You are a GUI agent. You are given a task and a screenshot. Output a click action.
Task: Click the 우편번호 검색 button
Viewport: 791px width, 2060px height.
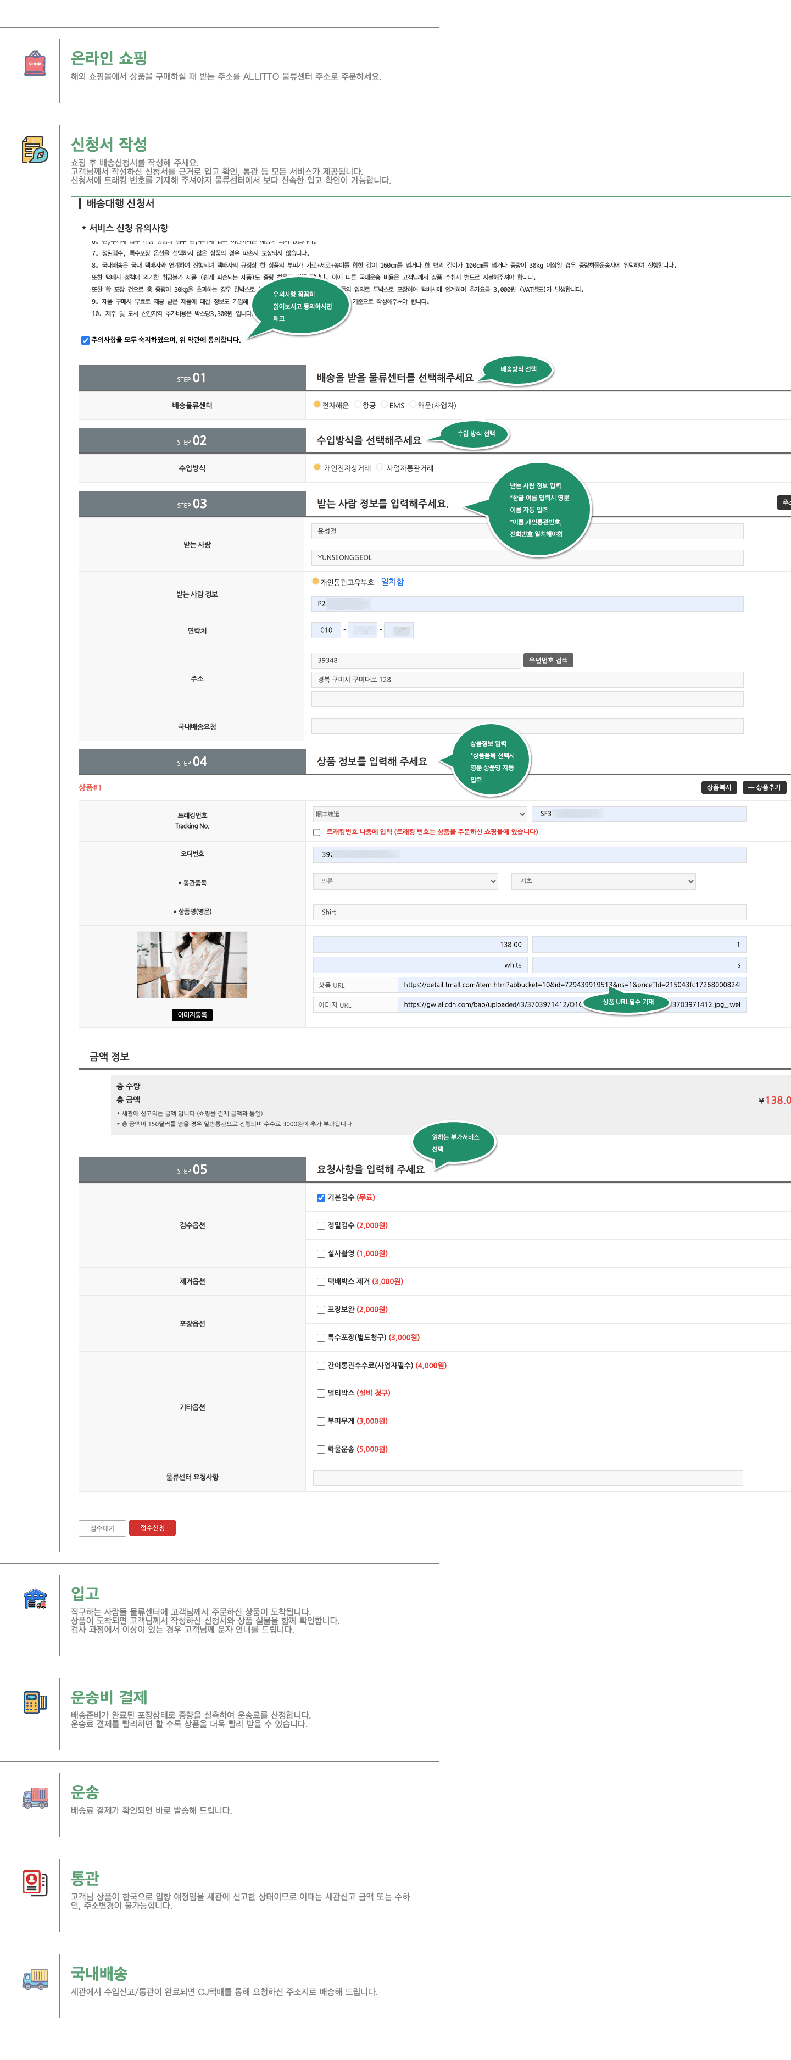point(548,660)
